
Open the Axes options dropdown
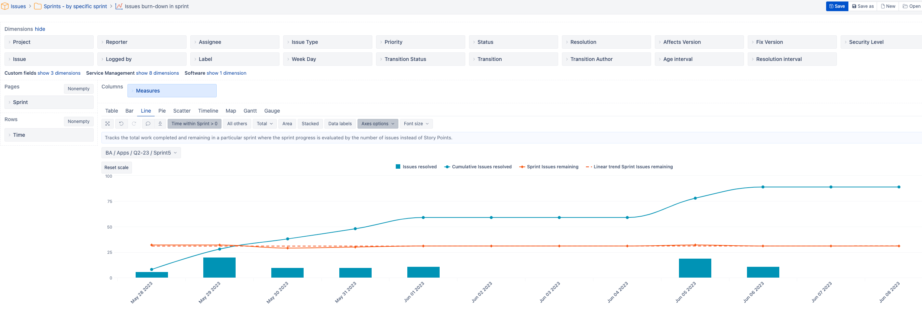coord(378,124)
